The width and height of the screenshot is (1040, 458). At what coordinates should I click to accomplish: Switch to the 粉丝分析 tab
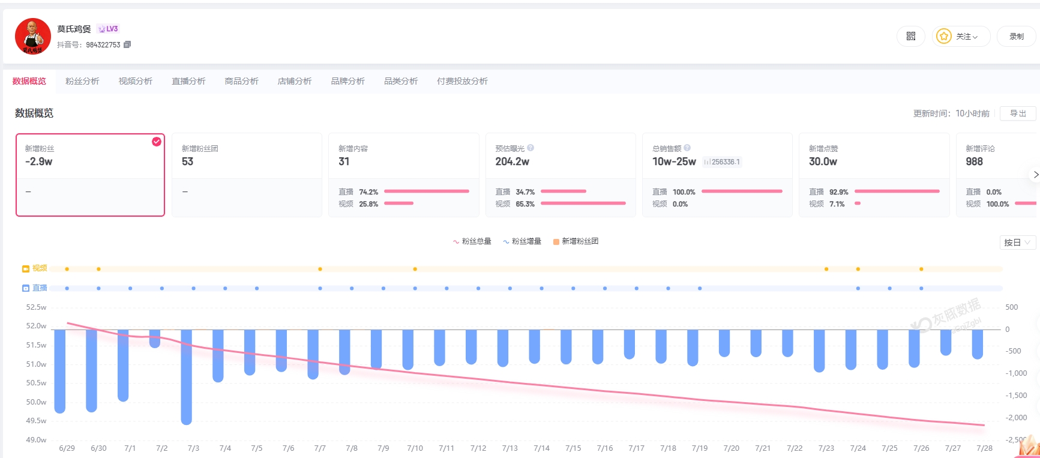[x=82, y=81]
